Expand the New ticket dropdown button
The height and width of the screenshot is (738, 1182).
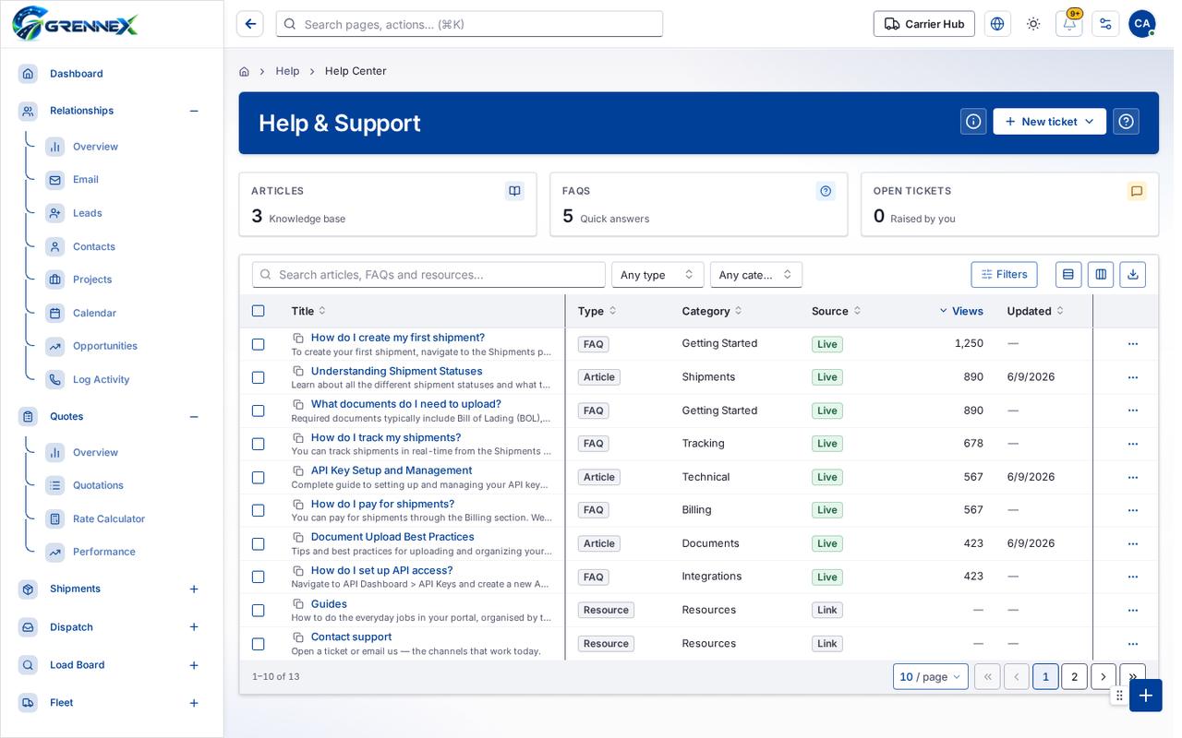(x=1050, y=122)
